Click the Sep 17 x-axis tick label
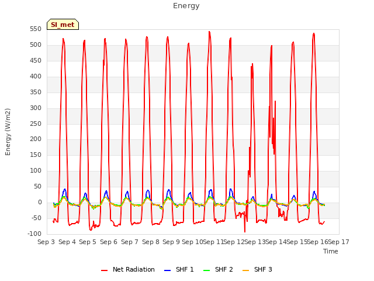Viewport: 374px width, 281px height. click(339, 242)
